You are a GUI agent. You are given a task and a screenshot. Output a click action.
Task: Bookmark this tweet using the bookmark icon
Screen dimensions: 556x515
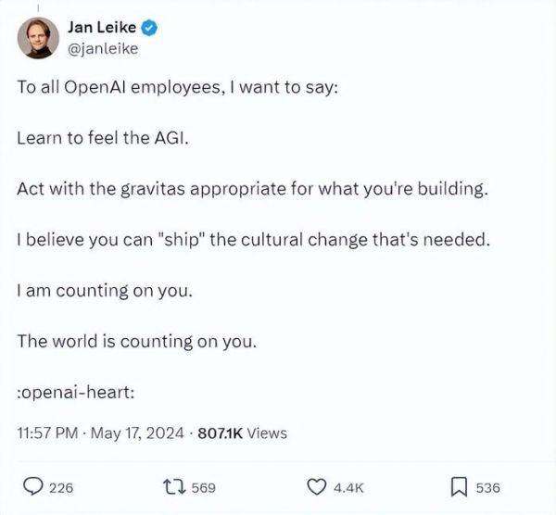[458, 487]
